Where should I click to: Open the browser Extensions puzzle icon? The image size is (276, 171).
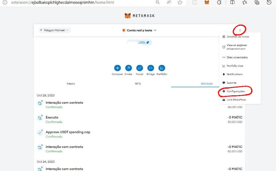[x=219, y=2]
